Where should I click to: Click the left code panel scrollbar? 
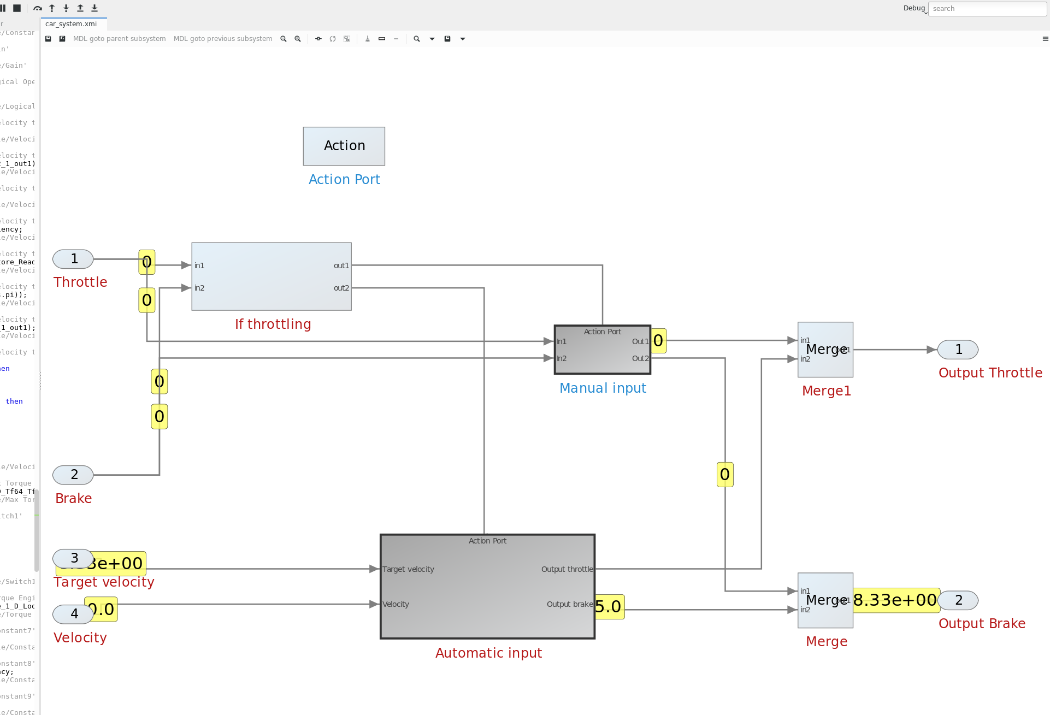37,530
